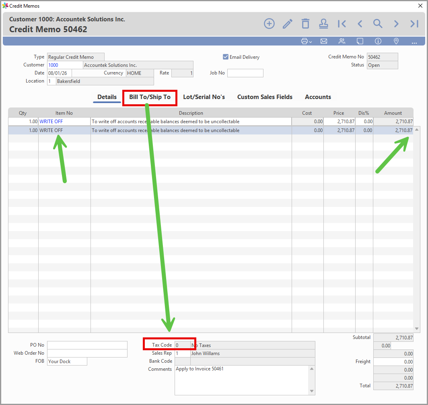Click the PO No input field
This screenshot has height=405, width=428.
(87, 345)
